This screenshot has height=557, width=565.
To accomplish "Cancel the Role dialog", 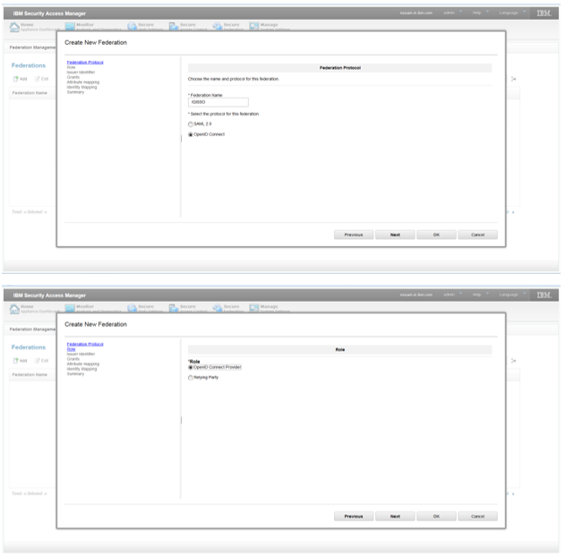I will click(x=478, y=517).
